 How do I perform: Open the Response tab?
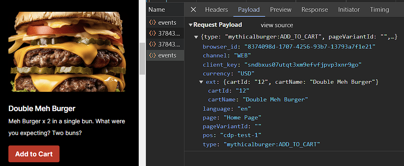point(315,10)
